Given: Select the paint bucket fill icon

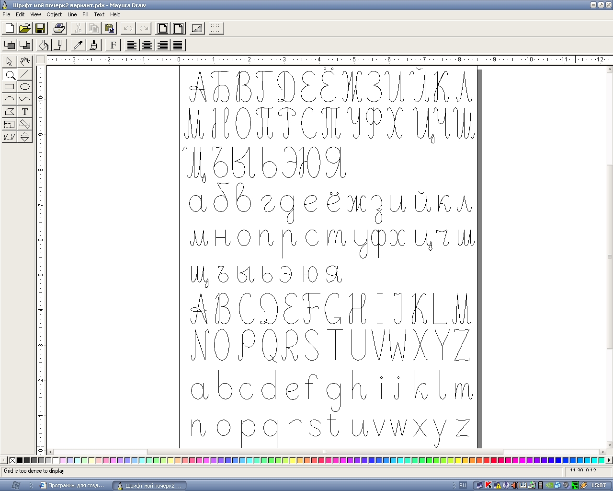Looking at the screenshot, I should click(x=44, y=45).
